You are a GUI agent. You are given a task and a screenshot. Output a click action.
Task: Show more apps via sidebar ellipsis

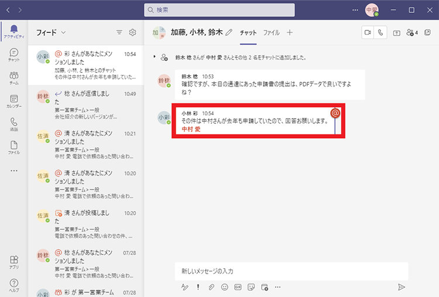(13, 170)
